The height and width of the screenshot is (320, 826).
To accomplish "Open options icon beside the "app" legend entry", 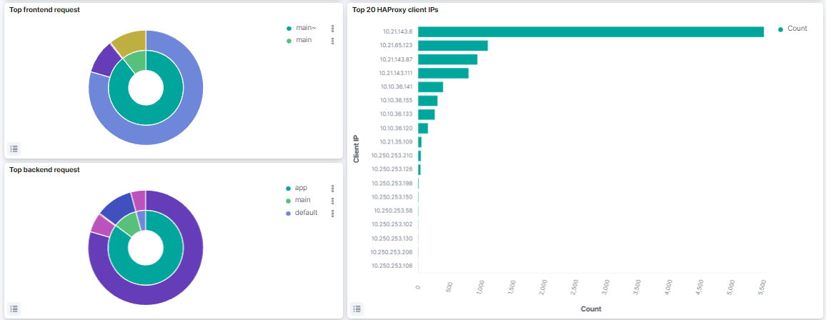I will 332,189.
